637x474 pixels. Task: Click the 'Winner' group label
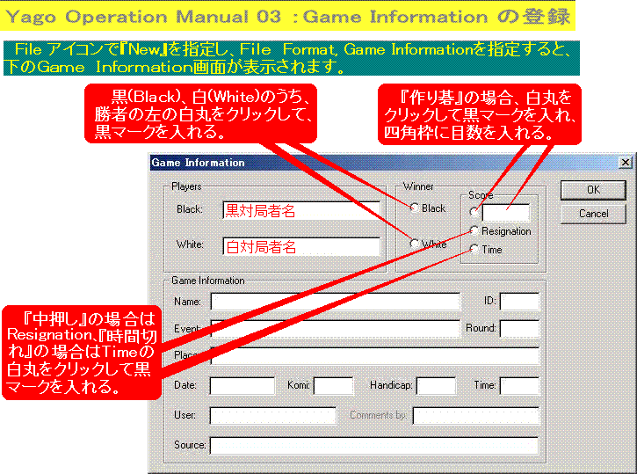pyautogui.click(x=418, y=186)
